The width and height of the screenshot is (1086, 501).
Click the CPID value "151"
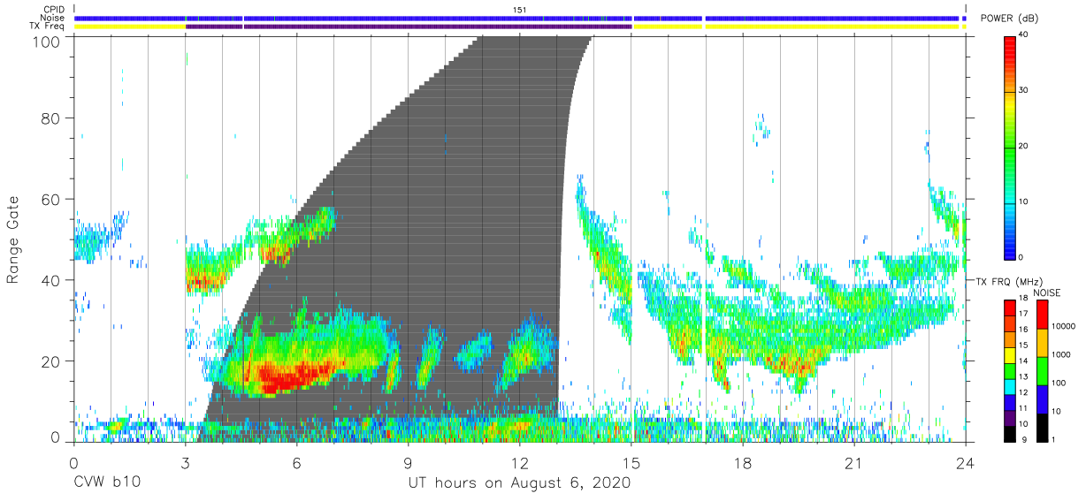click(520, 10)
